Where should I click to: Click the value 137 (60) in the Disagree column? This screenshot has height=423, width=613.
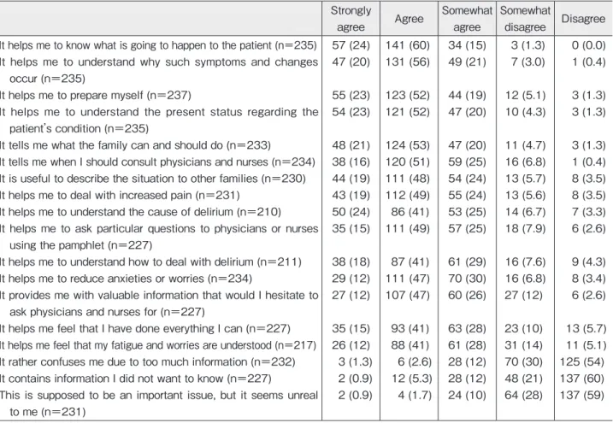[x=582, y=379]
